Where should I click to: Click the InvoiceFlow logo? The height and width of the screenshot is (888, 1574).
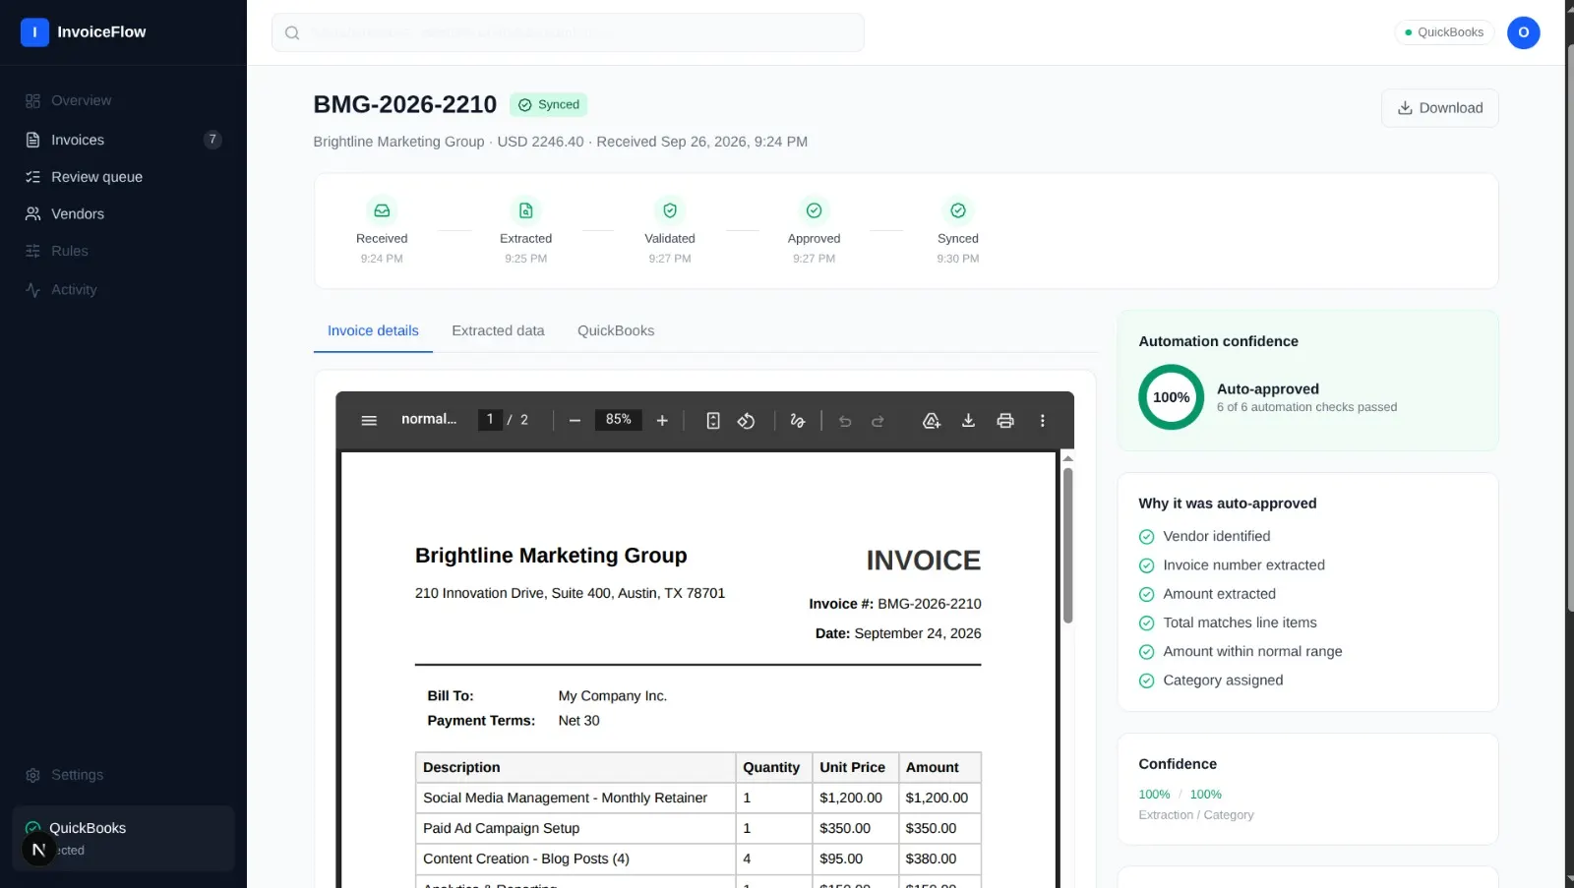(84, 32)
